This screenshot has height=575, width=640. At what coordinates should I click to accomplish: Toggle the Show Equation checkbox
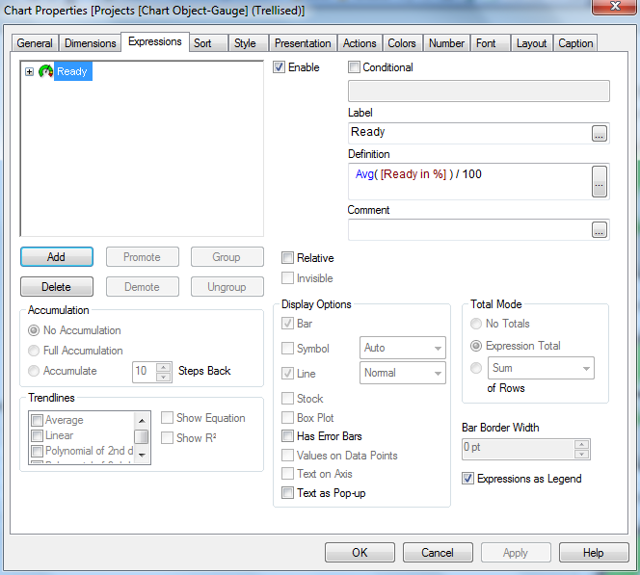pyautogui.click(x=167, y=418)
